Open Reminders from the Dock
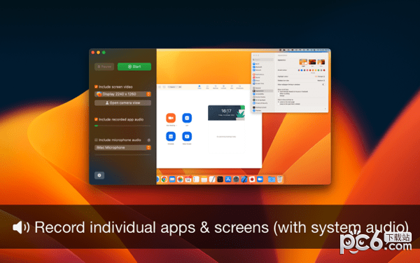 (196, 180)
